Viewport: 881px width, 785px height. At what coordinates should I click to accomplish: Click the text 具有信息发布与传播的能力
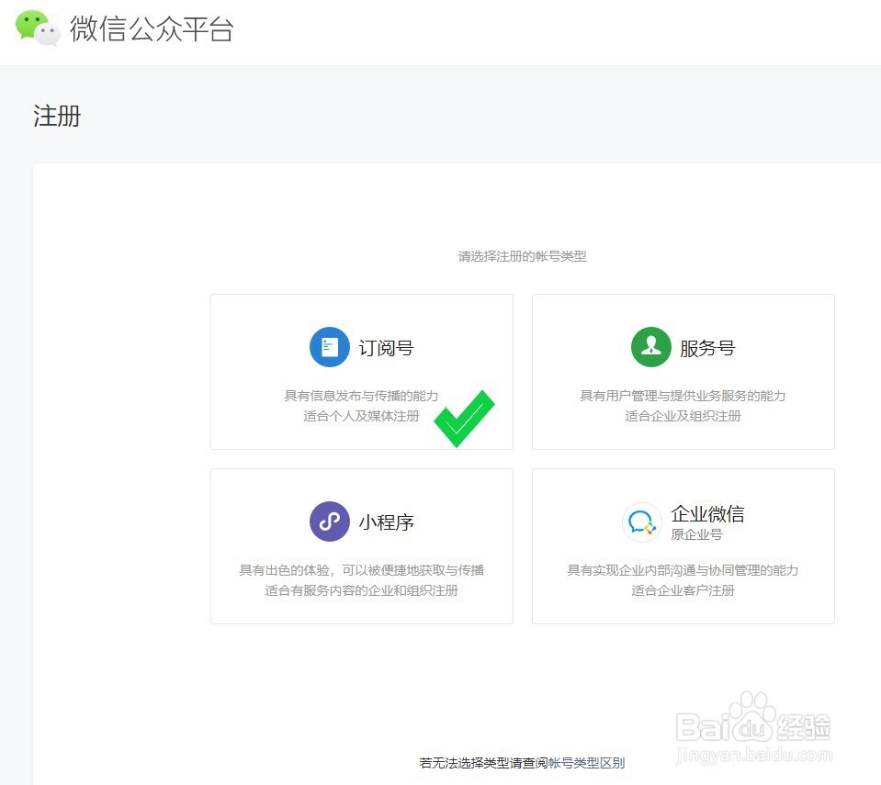[361, 396]
